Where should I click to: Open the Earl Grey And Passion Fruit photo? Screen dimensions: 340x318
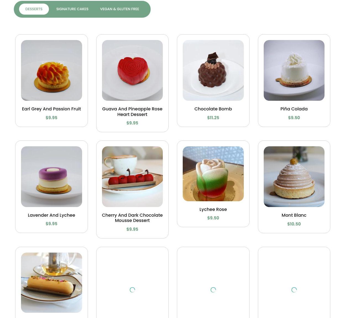(x=51, y=70)
